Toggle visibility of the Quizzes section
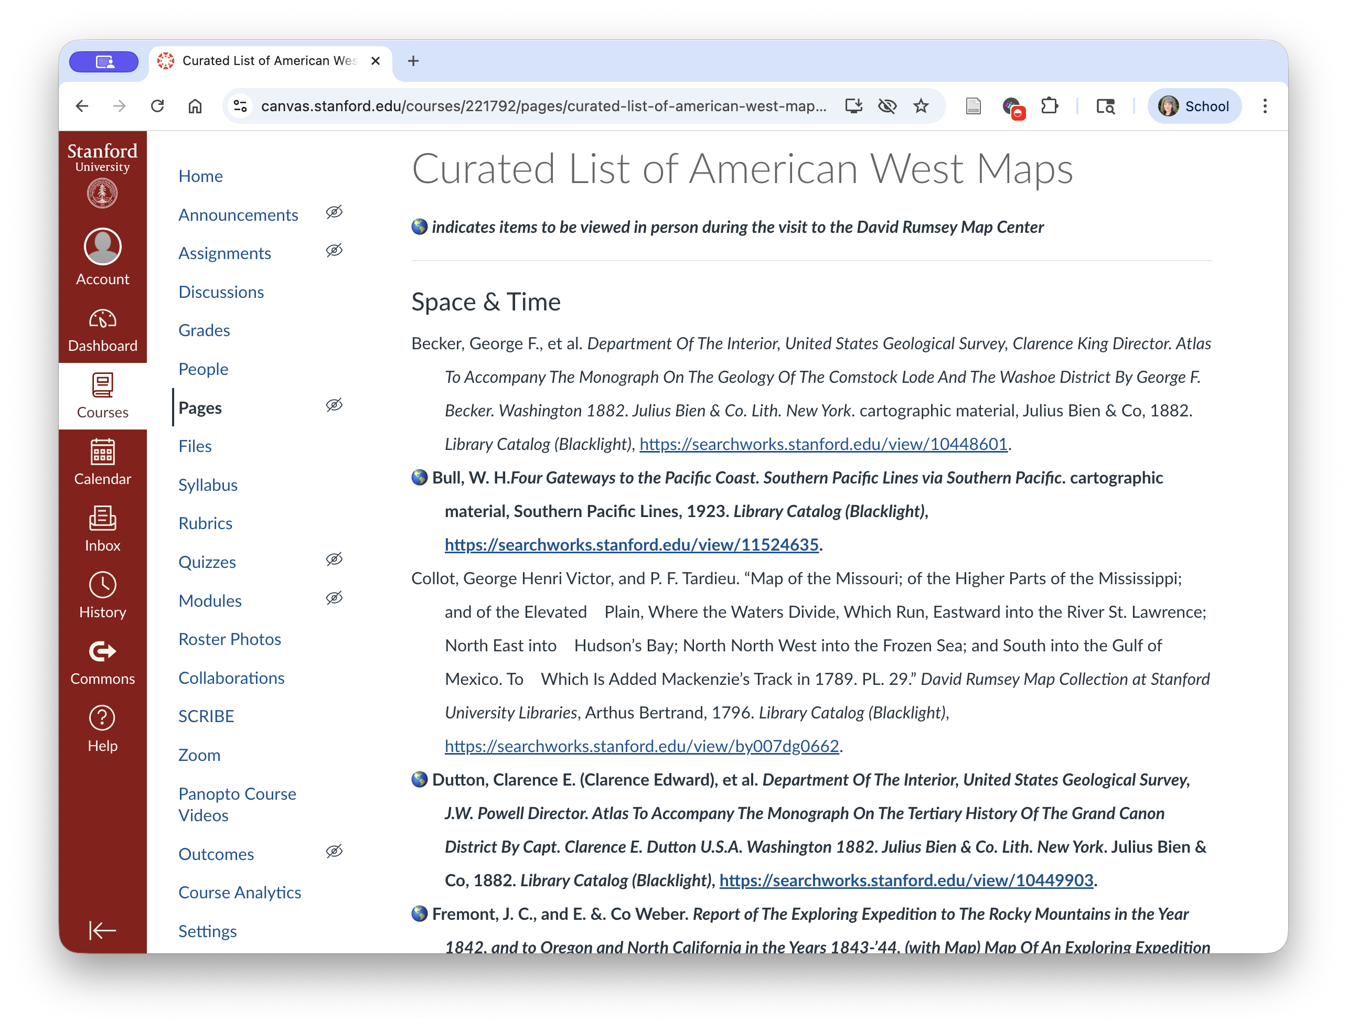The height and width of the screenshot is (1031, 1347). point(335,560)
